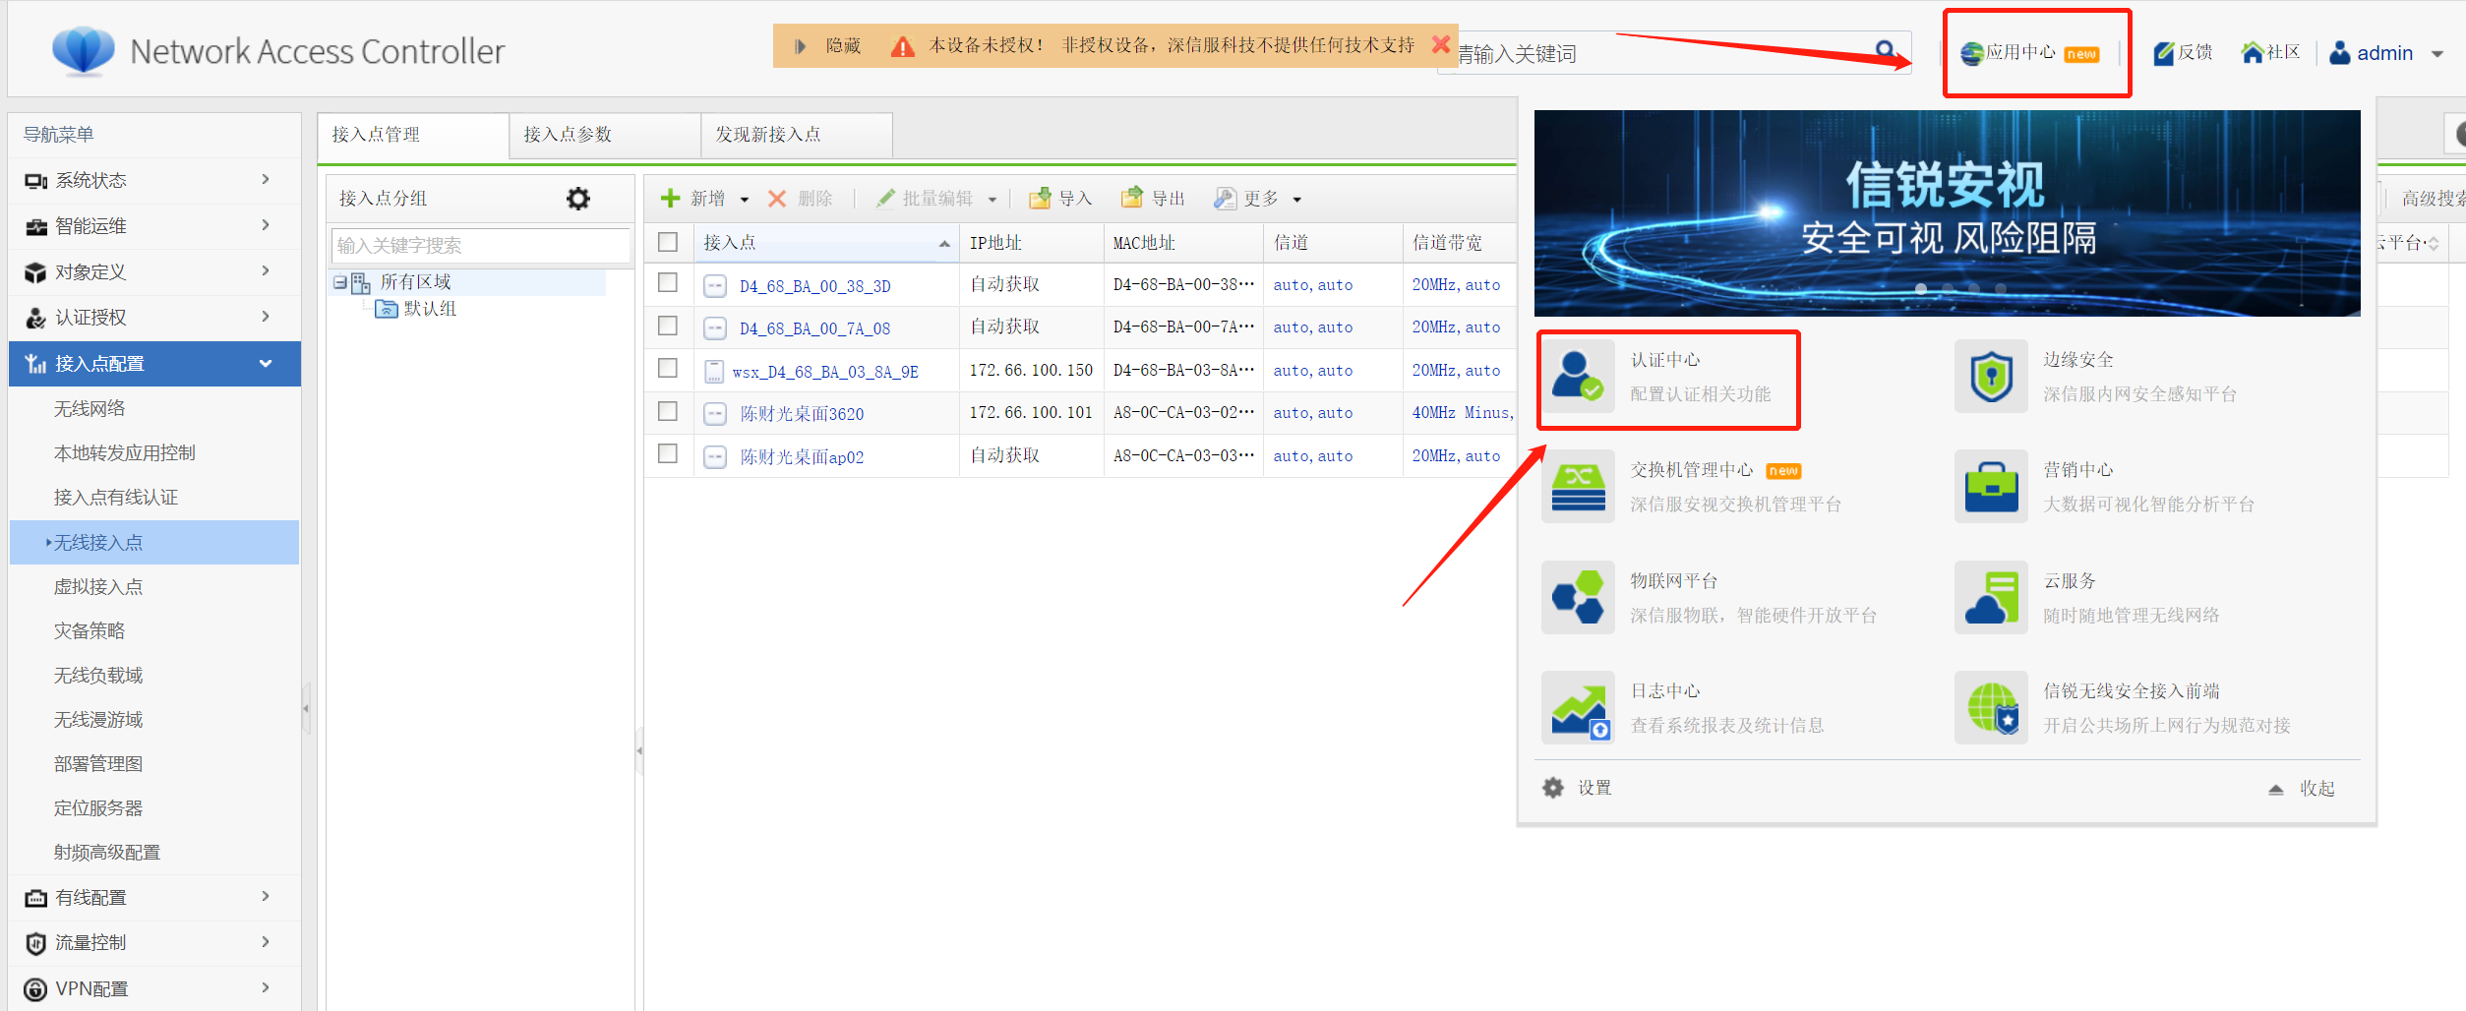Open the 交换机管理中心 icon
The width and height of the screenshot is (2466, 1011).
point(1578,486)
